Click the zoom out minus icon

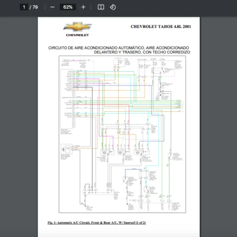tap(52, 7)
